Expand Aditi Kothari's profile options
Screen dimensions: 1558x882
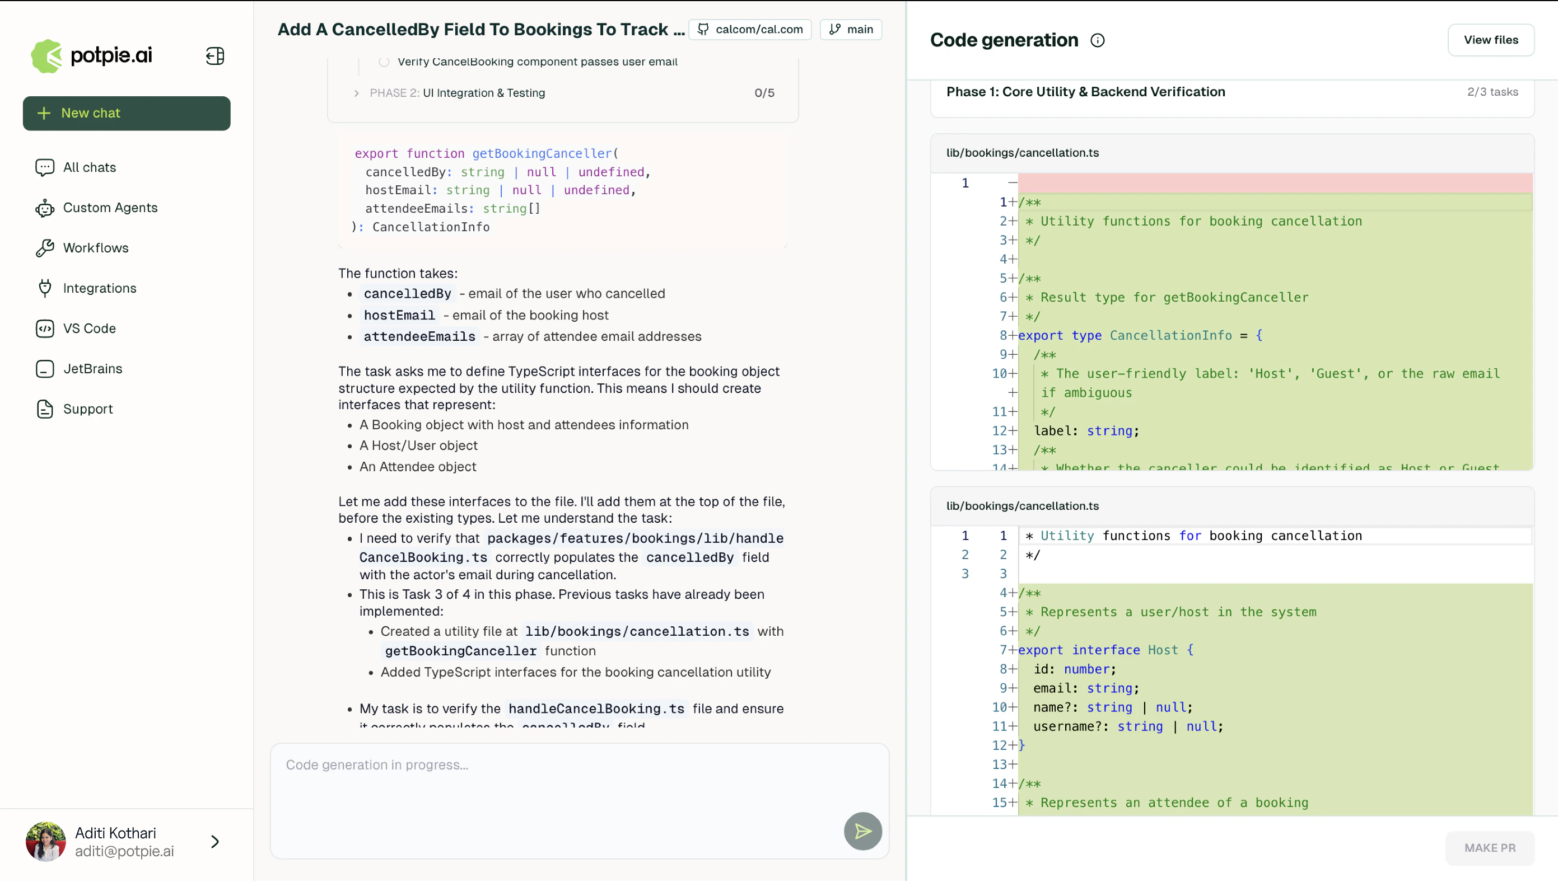tap(215, 841)
